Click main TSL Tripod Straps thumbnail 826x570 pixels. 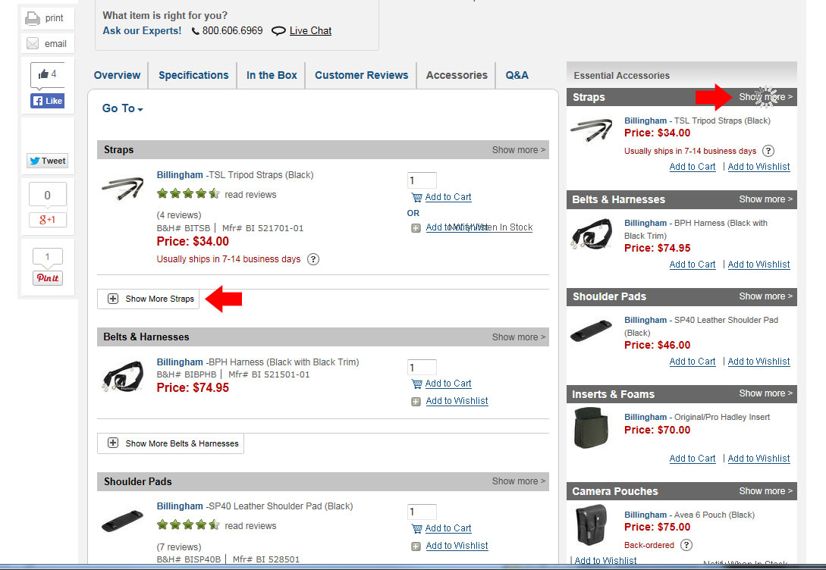[x=122, y=189]
